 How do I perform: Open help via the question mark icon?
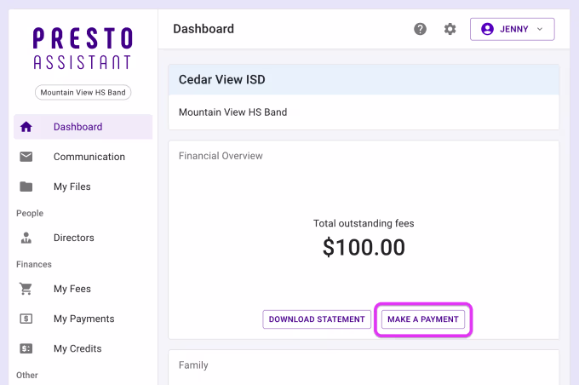420,29
